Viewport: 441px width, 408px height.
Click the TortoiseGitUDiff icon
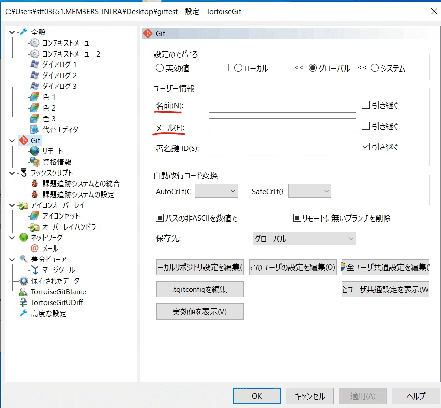24,302
